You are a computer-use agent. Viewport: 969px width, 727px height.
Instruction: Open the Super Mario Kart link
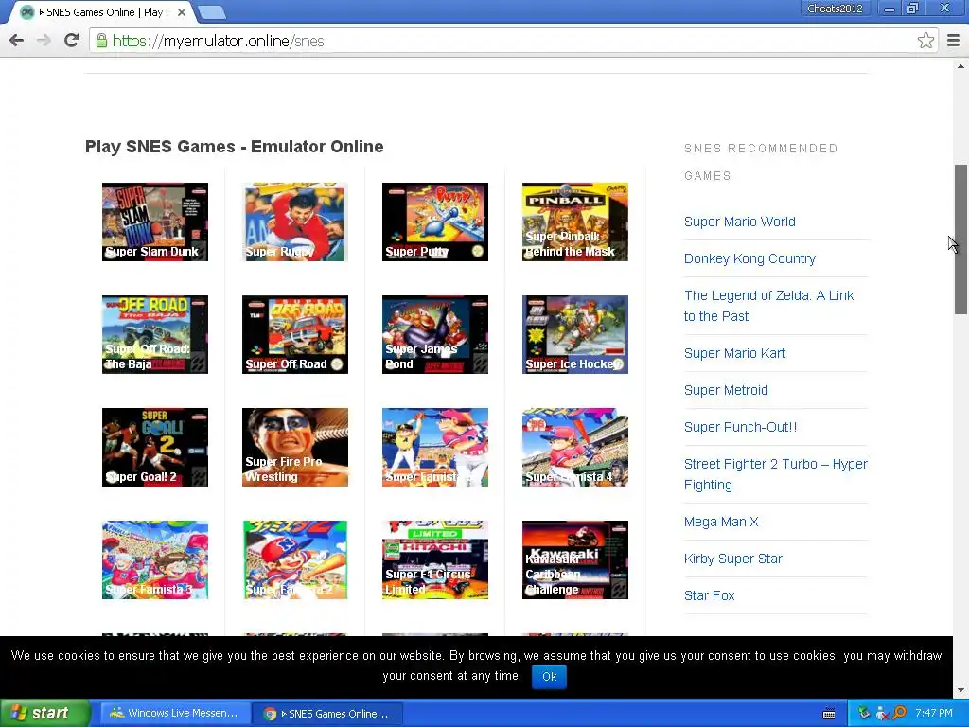(734, 353)
